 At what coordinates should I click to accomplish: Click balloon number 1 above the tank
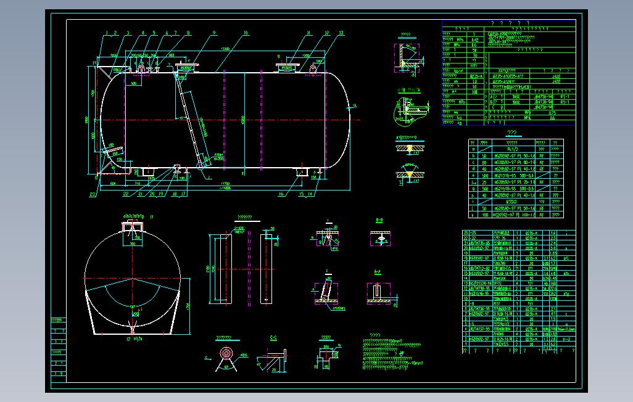[x=107, y=33]
